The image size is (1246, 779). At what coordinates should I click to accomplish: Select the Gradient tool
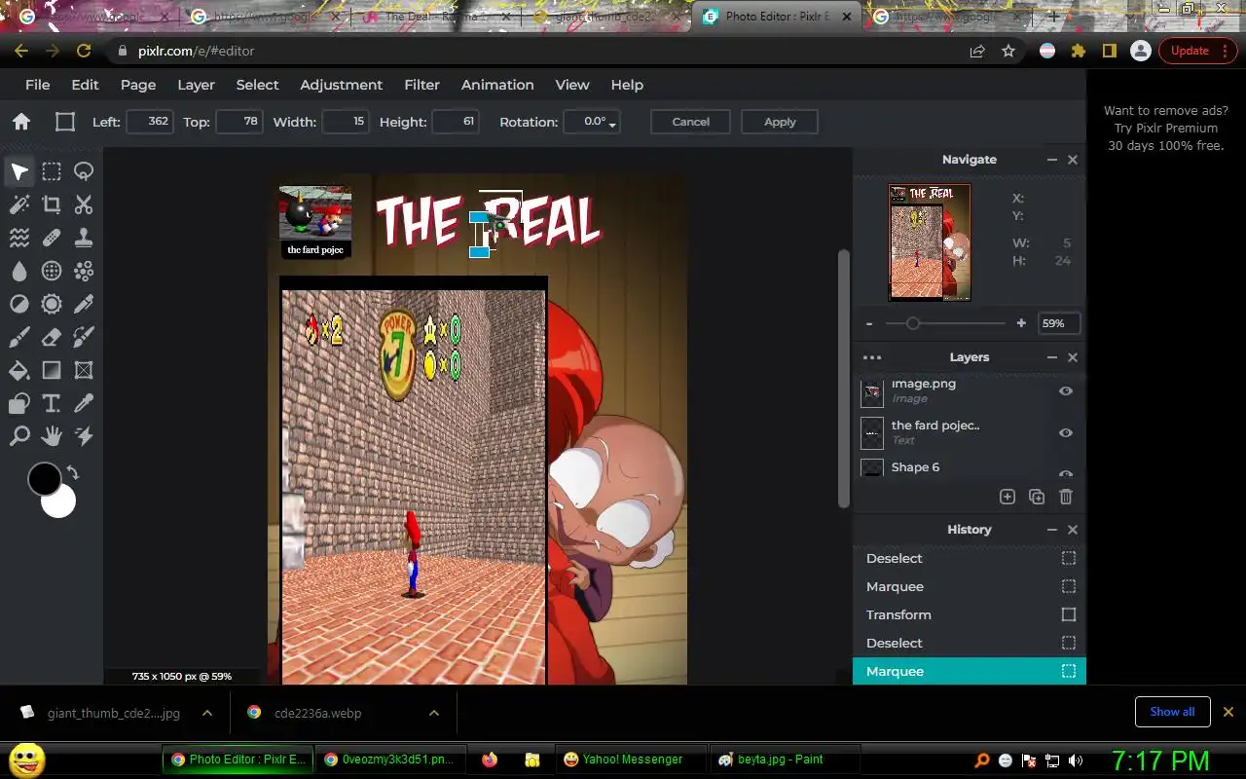point(52,370)
